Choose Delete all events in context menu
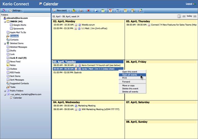 (x=132, y=92)
